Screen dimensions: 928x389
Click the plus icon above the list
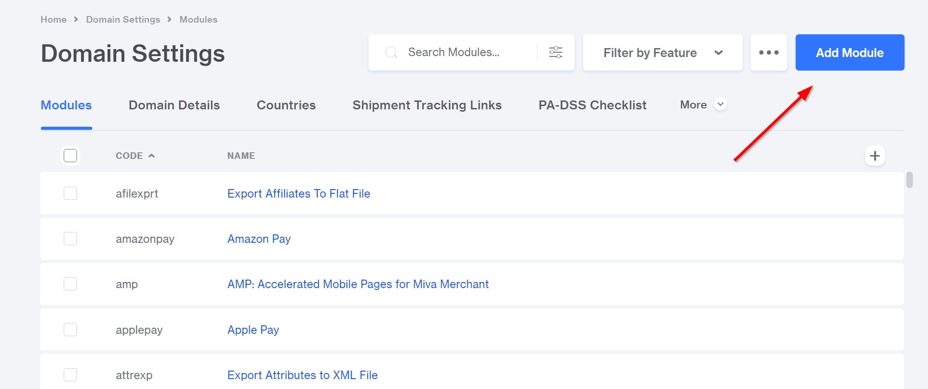(x=875, y=156)
